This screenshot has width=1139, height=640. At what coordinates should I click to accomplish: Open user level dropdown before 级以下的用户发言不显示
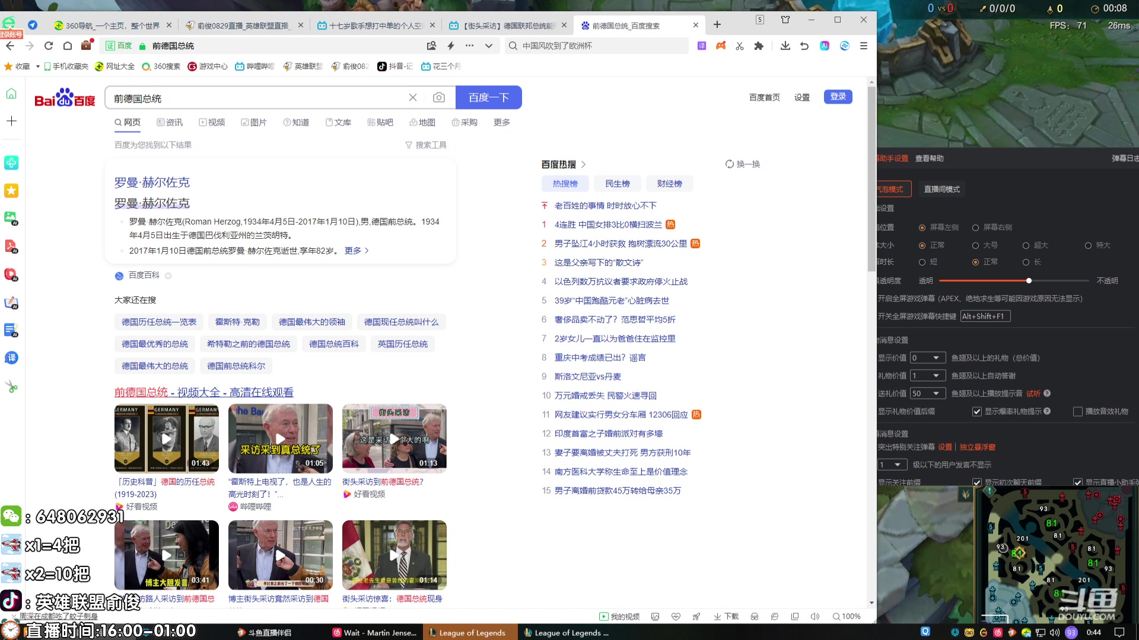(x=892, y=465)
